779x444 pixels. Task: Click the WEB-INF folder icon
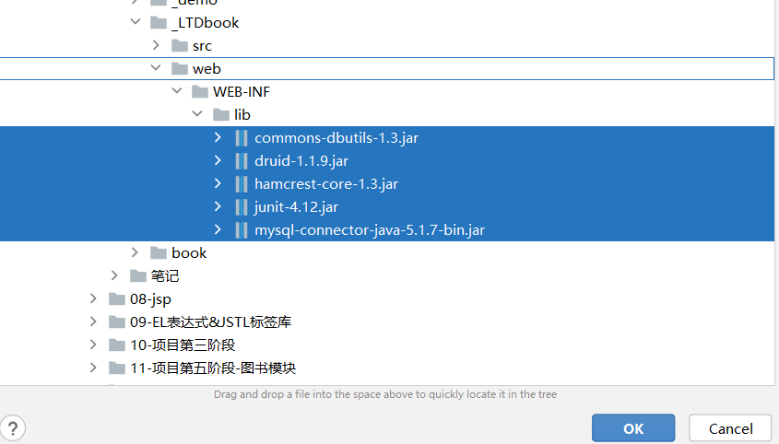[x=200, y=92]
